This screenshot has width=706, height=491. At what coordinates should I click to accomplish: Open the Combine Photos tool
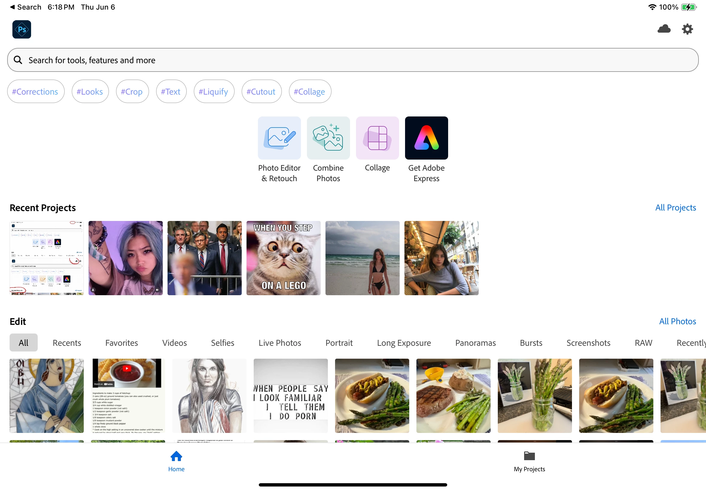[x=328, y=138]
